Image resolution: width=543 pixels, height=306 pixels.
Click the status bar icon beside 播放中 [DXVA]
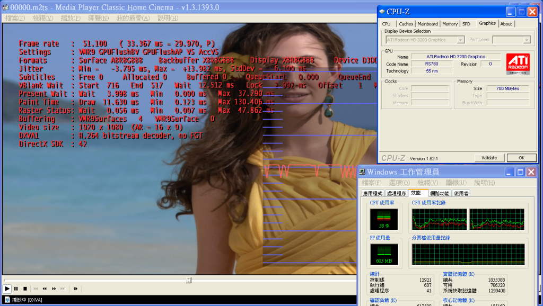pyautogui.click(x=7, y=300)
